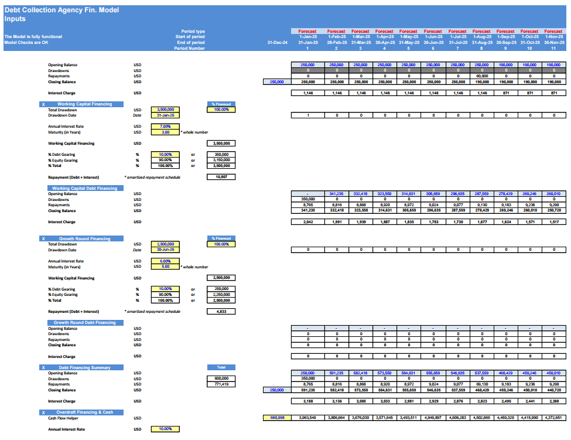Click the Growth Round Drawdown Date 30-Jun-25
This screenshot has width=571, height=440.
pos(166,250)
